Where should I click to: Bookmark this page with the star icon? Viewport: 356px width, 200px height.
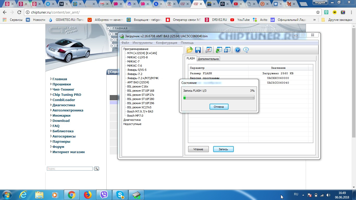[x=318, y=12]
